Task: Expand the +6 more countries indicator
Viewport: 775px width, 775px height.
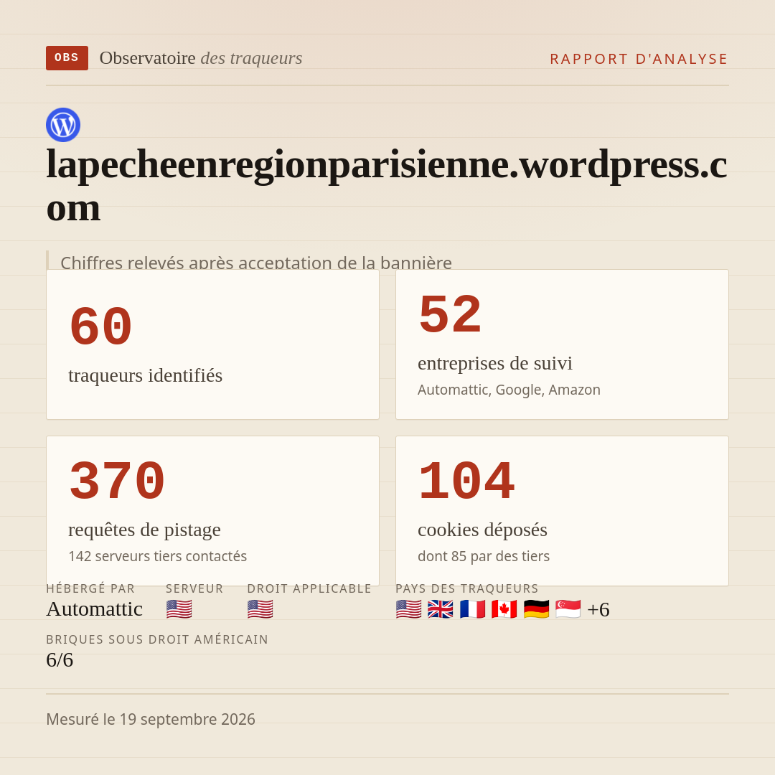Action: [598, 609]
